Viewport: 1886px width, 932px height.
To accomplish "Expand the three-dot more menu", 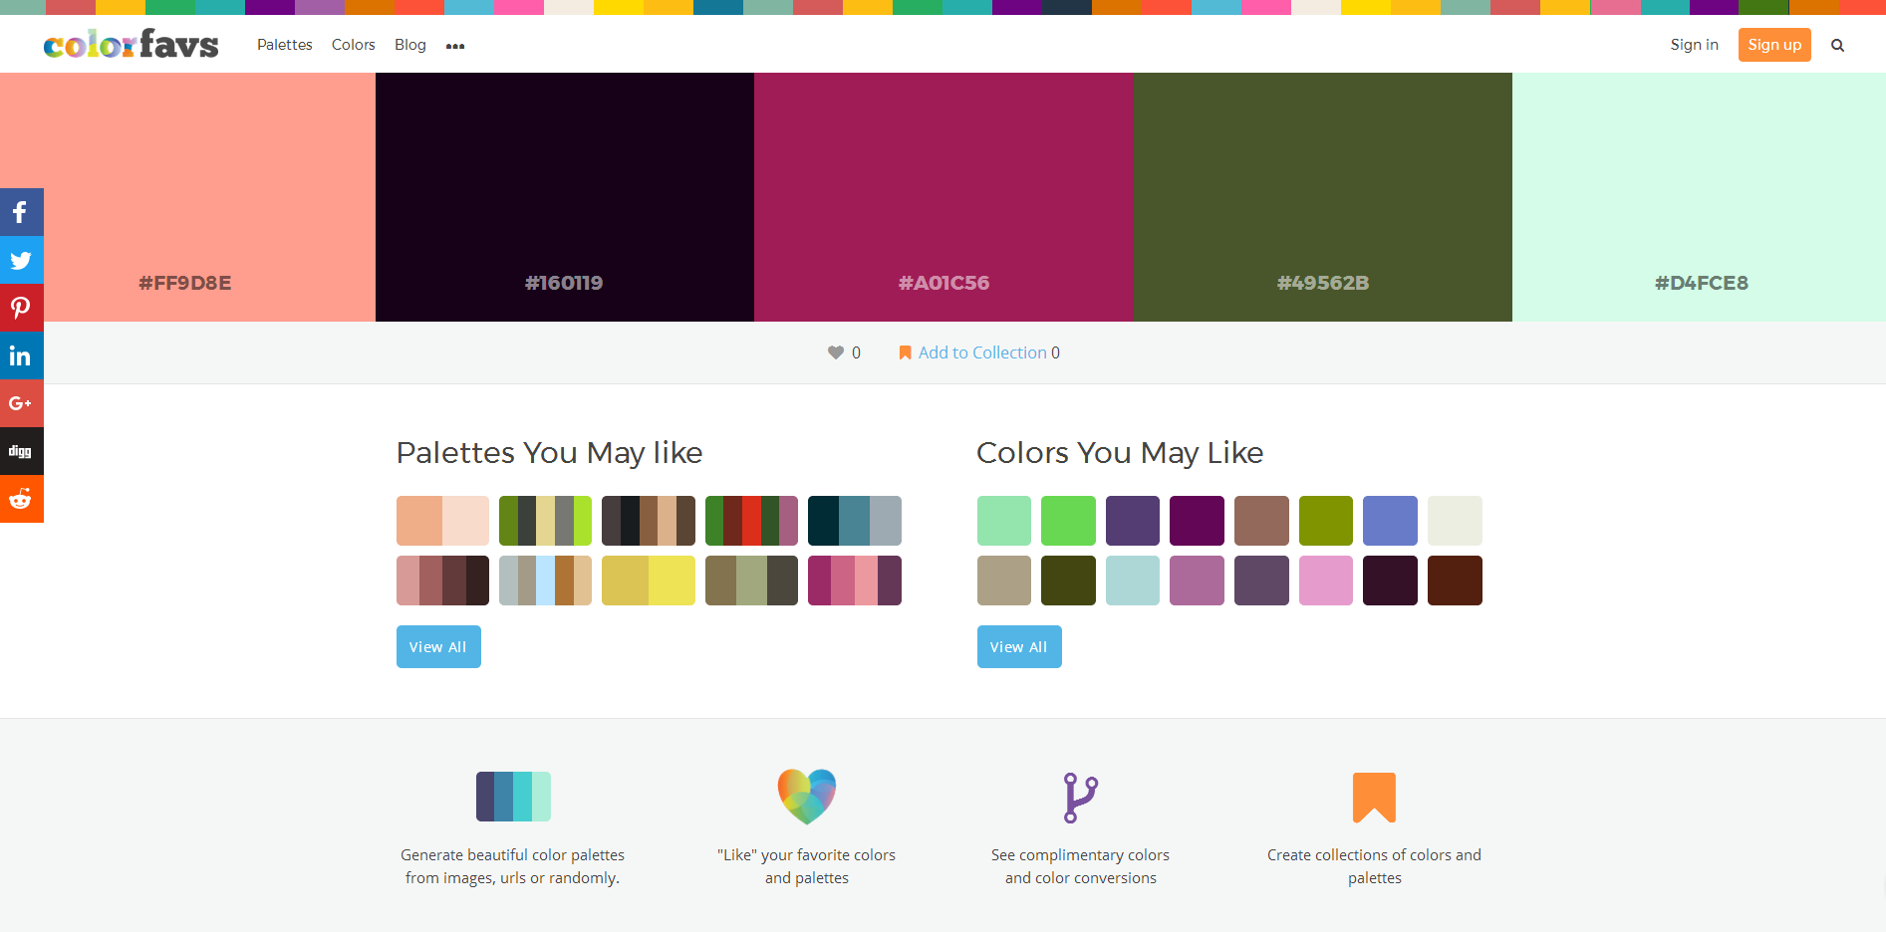I will 455,46.
